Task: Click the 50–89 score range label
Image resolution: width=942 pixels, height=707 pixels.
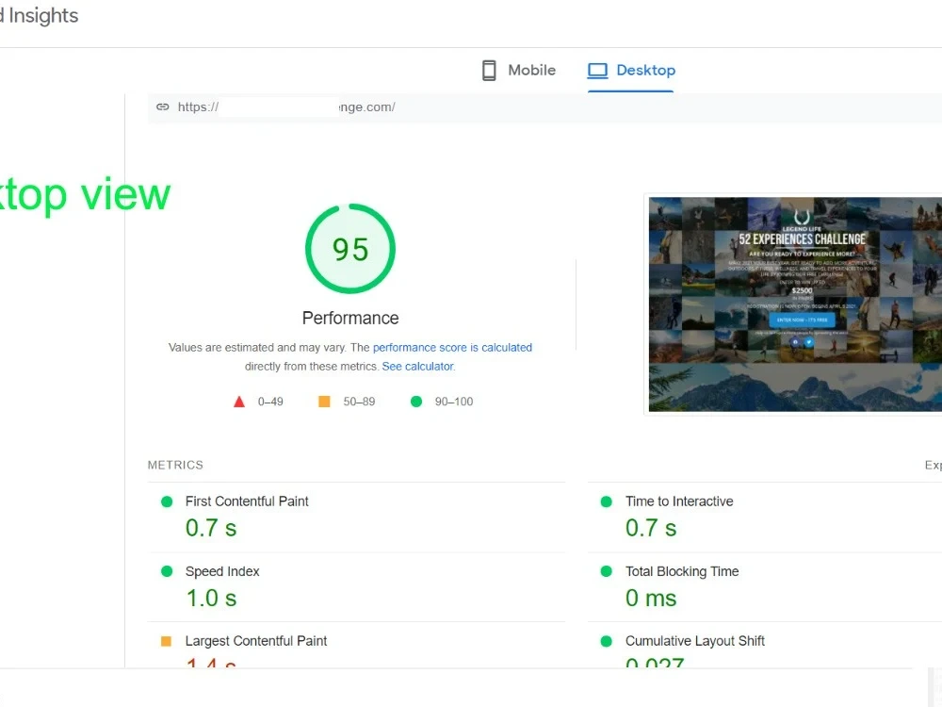Action: (359, 402)
